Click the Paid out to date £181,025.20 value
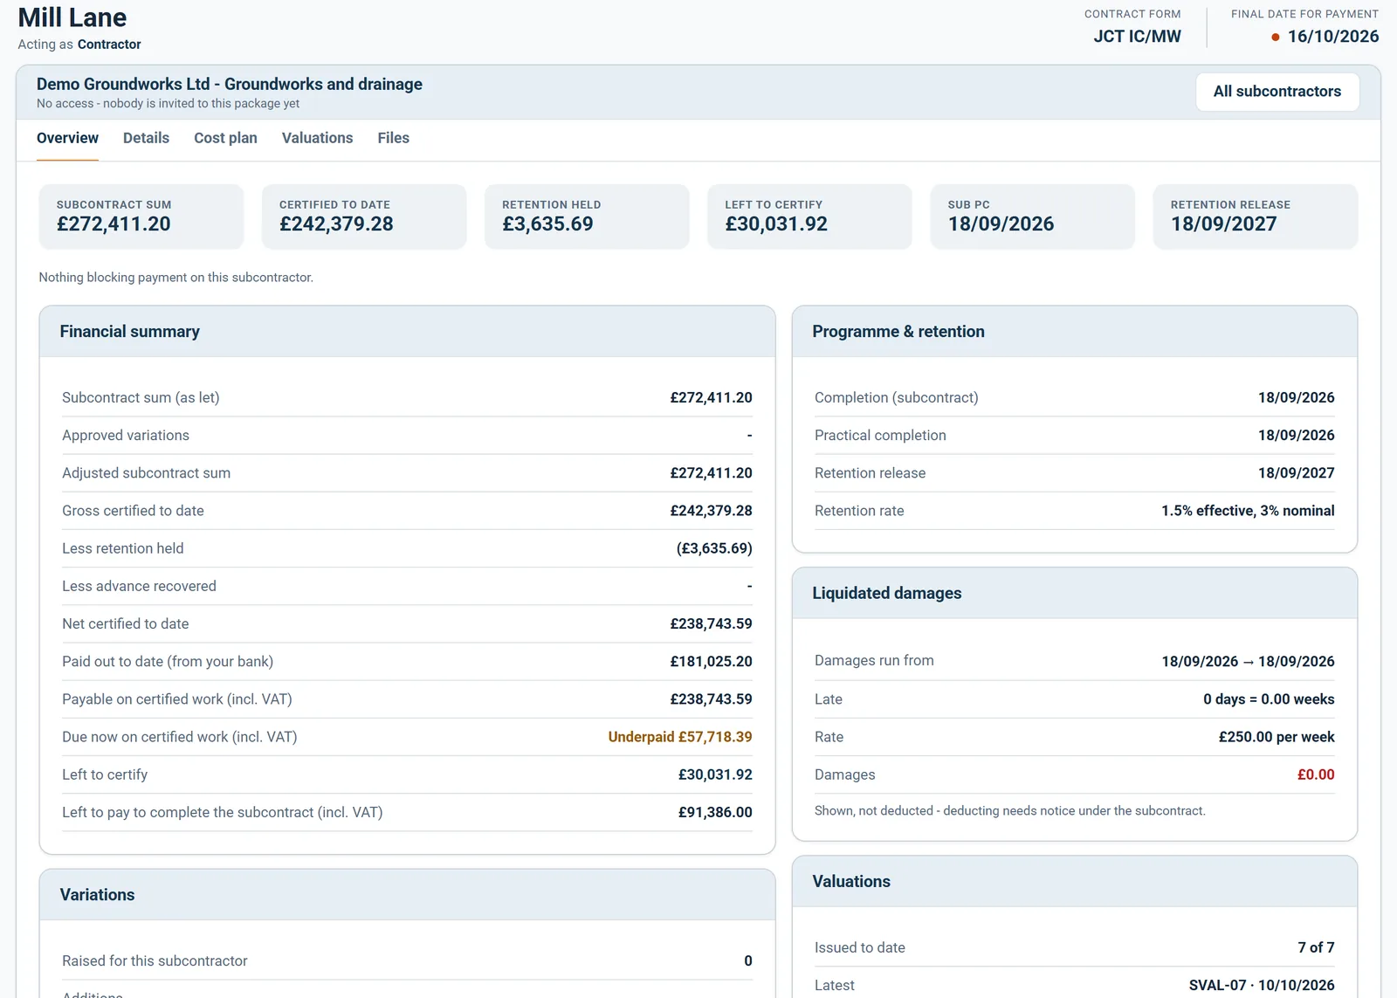 coord(711,662)
